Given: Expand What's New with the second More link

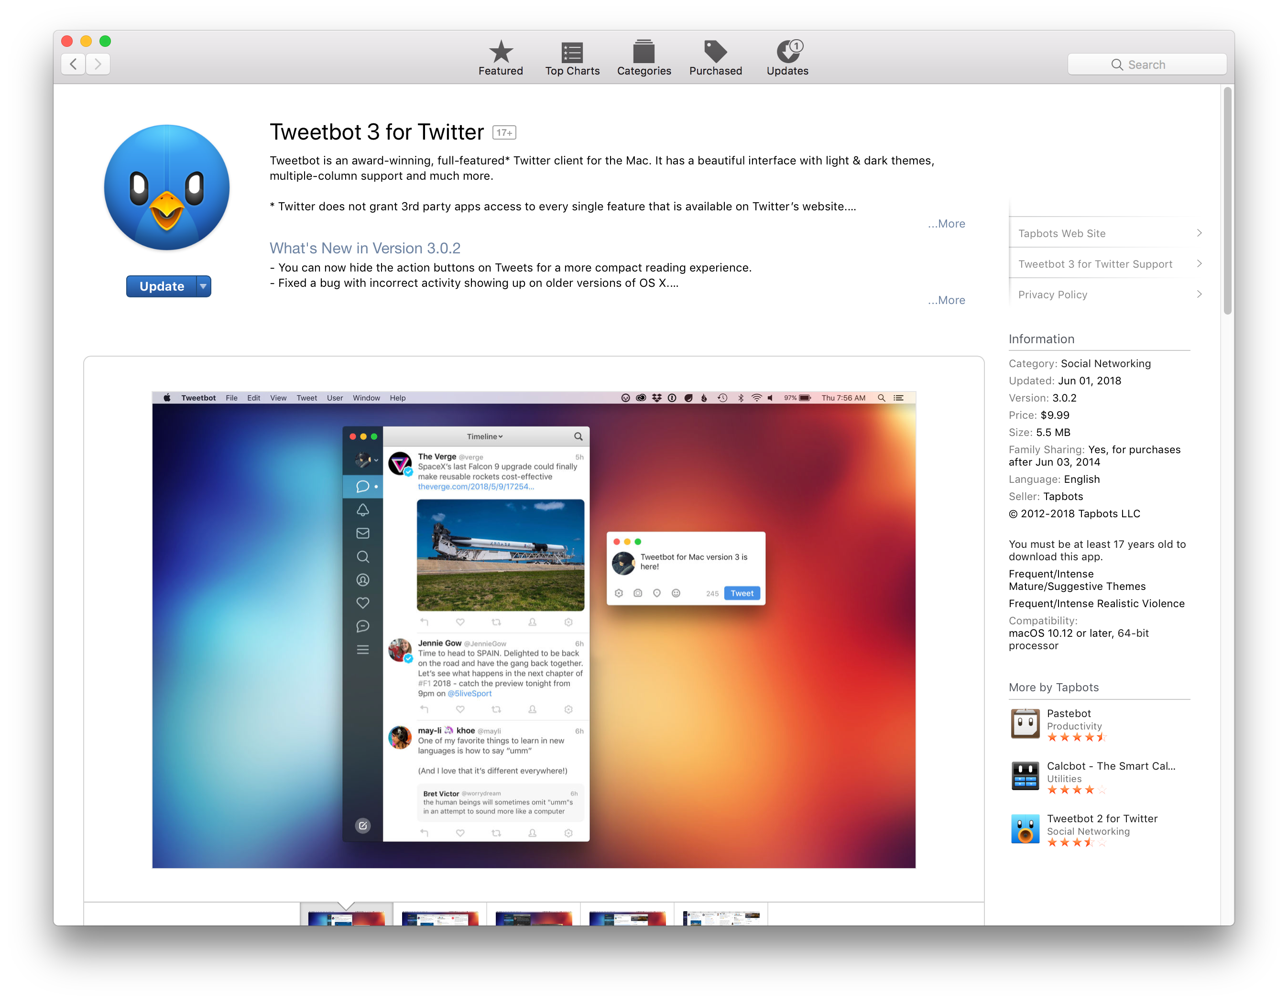Looking at the screenshot, I should tap(946, 300).
